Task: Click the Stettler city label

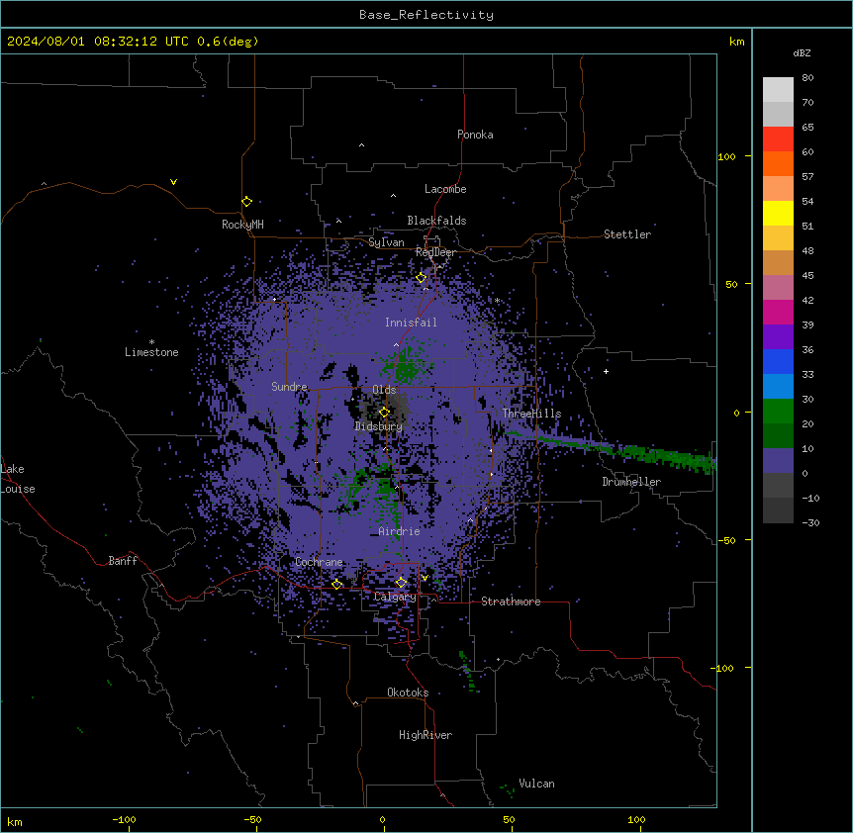Action: coord(627,234)
